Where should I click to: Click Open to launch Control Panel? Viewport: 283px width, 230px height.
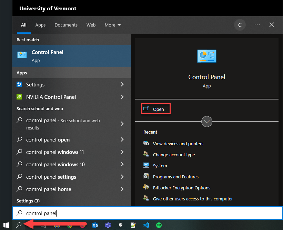click(x=156, y=109)
